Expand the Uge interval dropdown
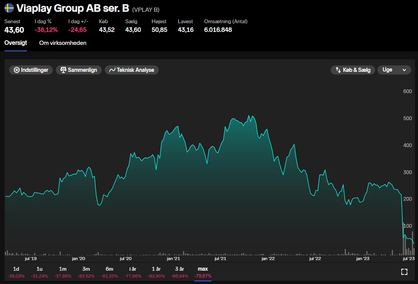418x284 pixels. [x=394, y=70]
